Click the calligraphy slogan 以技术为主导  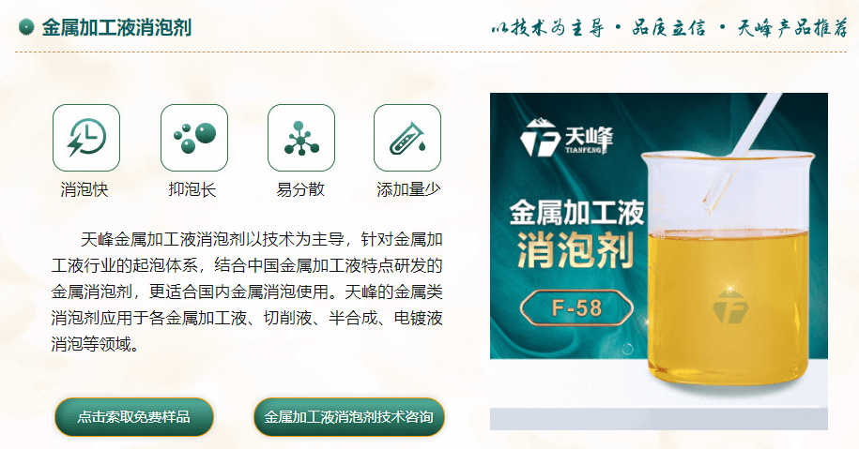(547, 28)
